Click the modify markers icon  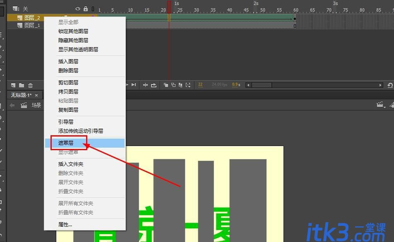tap(188, 85)
